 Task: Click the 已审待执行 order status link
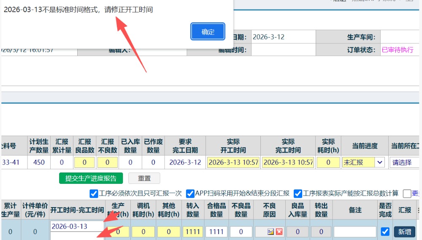(x=398, y=50)
